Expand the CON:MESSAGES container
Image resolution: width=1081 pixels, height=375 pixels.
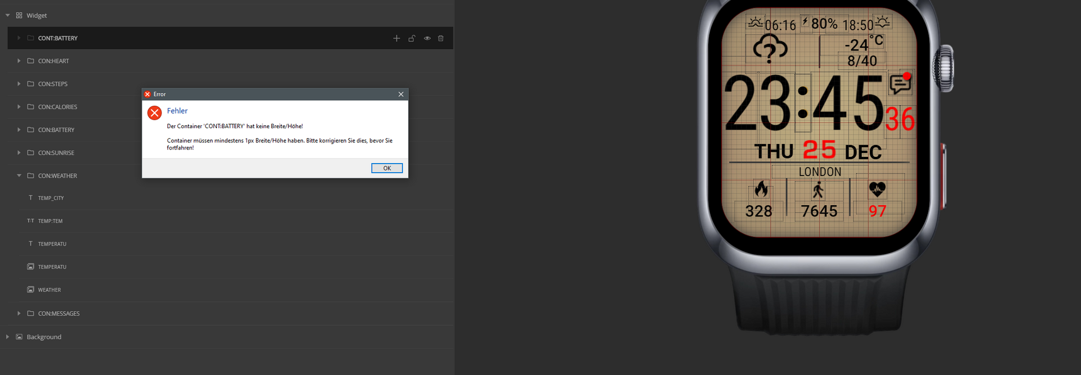(19, 313)
